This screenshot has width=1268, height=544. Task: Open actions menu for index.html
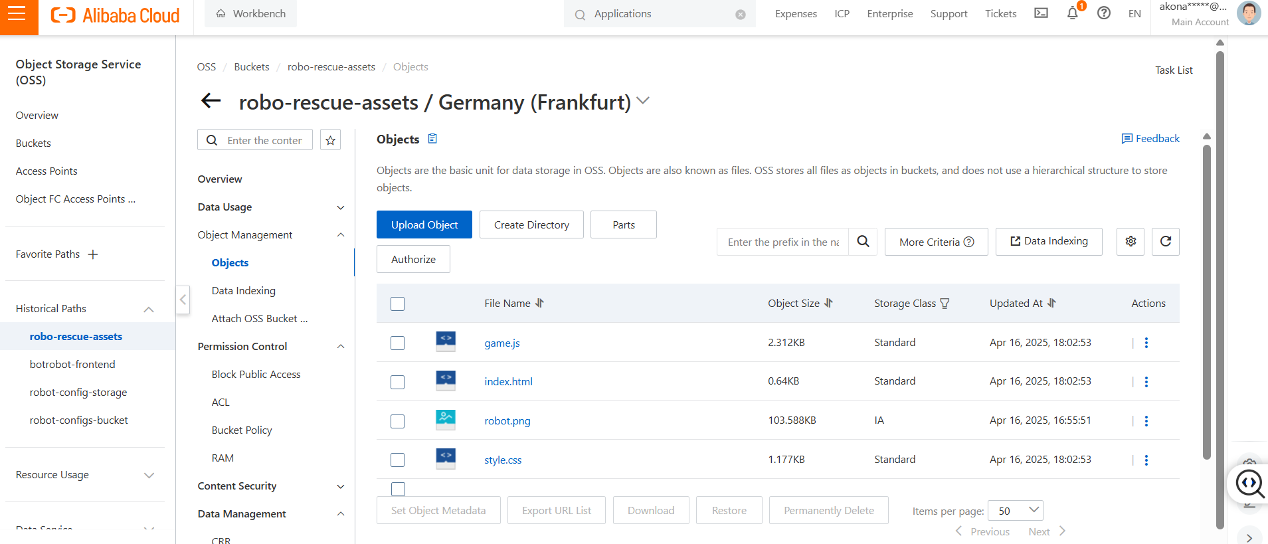pos(1146,382)
